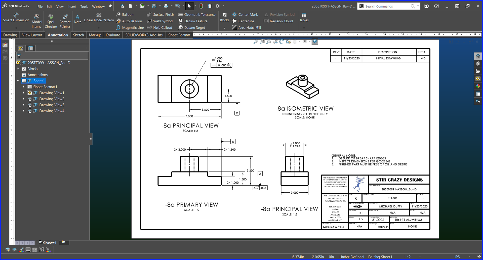Screen dimensions: 483x260
Task: Expand the Blocks tree node
Action: click(x=18, y=69)
